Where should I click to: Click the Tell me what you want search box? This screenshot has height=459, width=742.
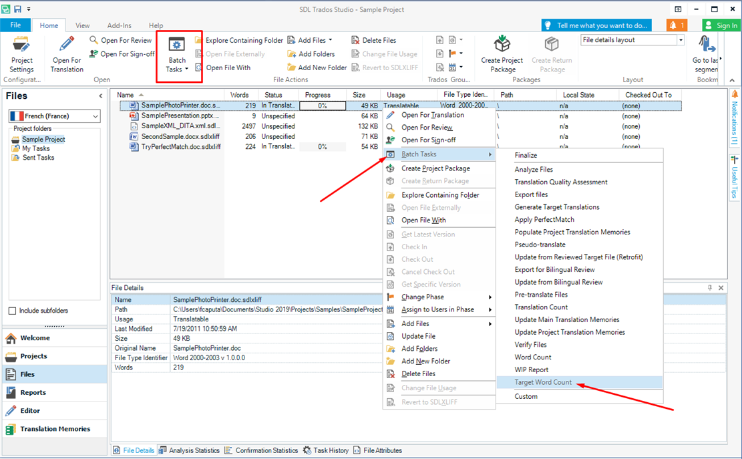[x=596, y=25]
